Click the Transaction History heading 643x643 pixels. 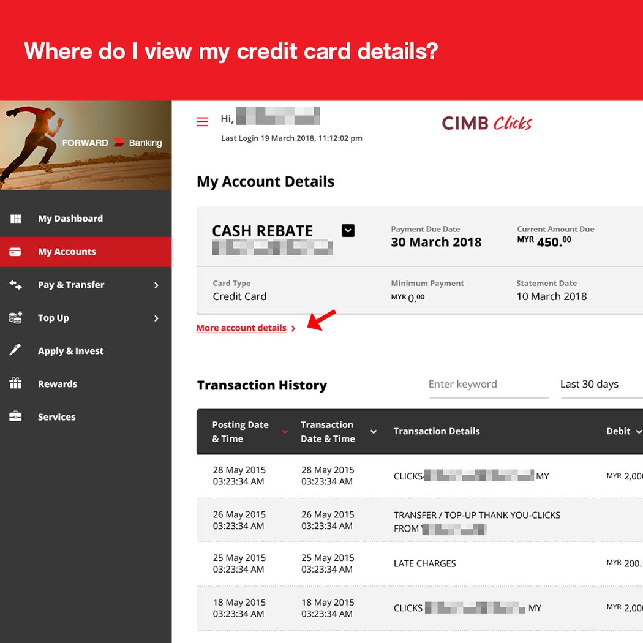tap(262, 385)
